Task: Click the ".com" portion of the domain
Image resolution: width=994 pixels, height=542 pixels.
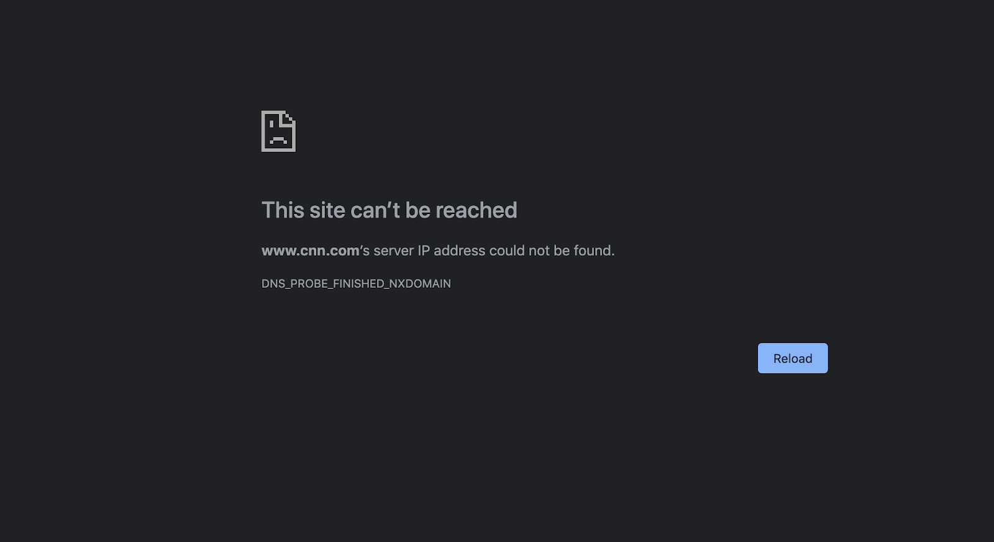Action: point(344,251)
